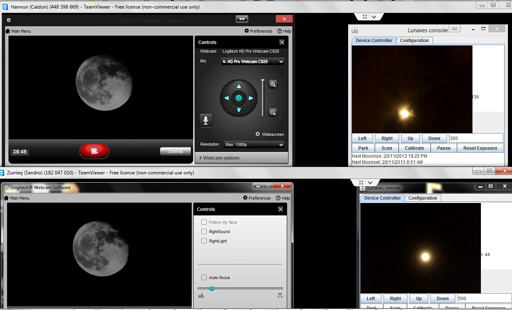Click the center reset pan button
Image resolution: width=512 pixels, height=310 pixels.
click(239, 98)
